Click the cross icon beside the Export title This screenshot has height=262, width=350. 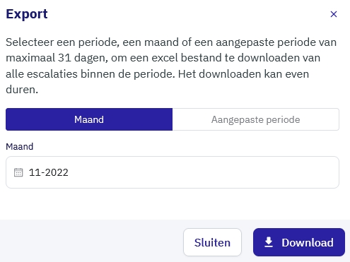click(x=334, y=14)
